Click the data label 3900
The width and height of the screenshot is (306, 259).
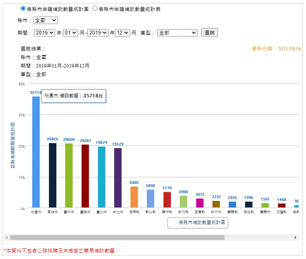click(x=184, y=192)
